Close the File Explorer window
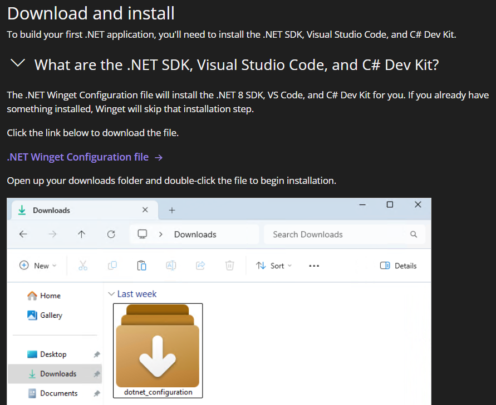This screenshot has height=405, width=496. 418,204
